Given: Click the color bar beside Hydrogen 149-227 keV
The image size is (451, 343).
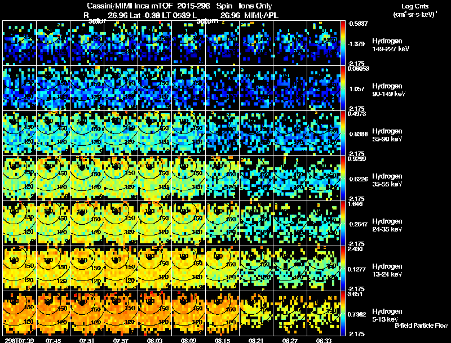Looking at the screenshot, I should coord(343,43).
